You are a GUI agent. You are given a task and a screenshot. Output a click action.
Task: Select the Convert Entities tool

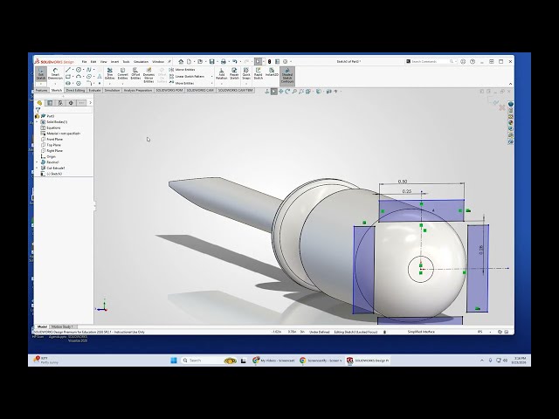click(x=122, y=73)
